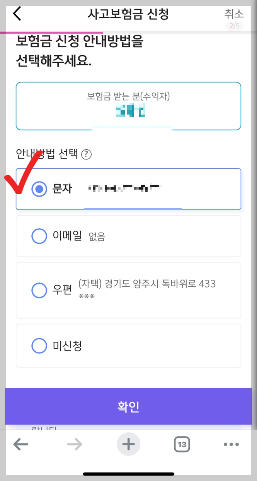Click the browser back arrow icon
Viewport: 257px width, 481px height.
(x=21, y=444)
